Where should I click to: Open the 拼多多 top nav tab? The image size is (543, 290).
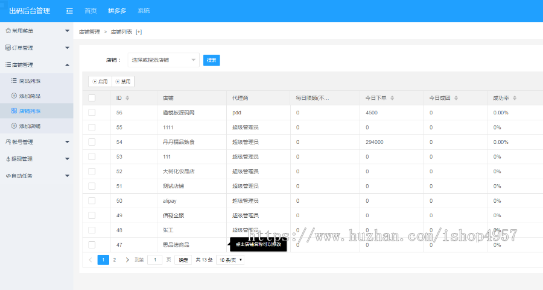[117, 11]
